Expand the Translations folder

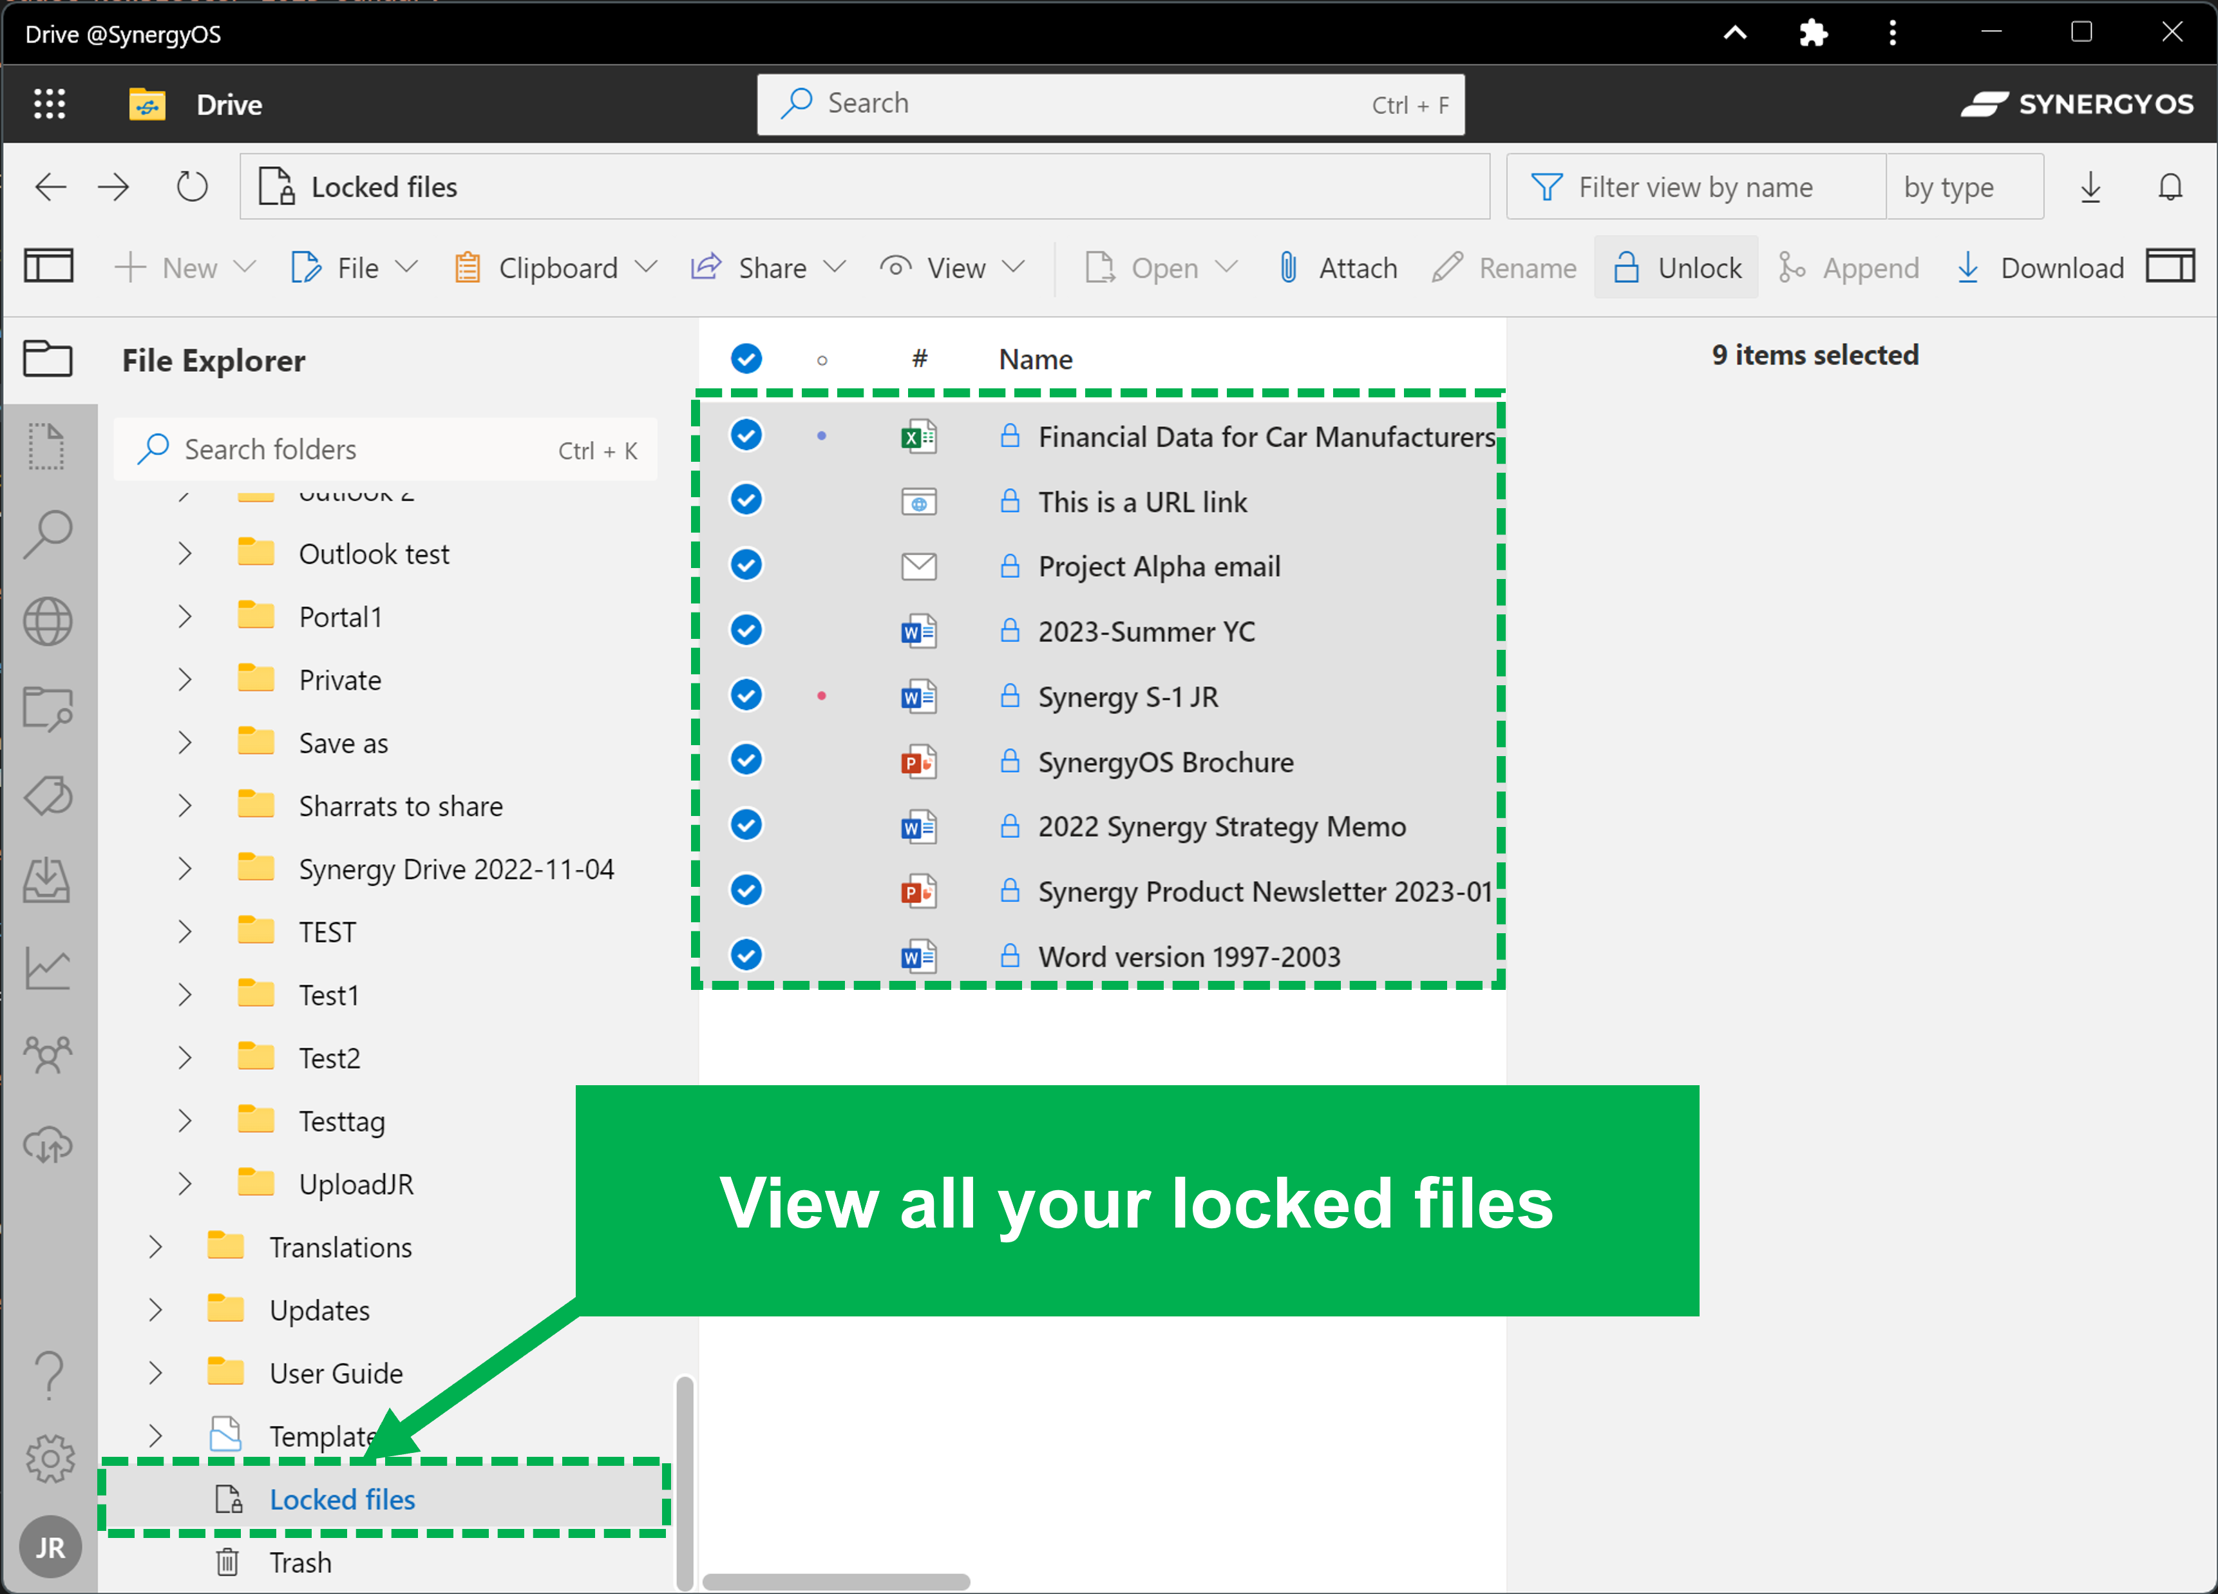[155, 1247]
